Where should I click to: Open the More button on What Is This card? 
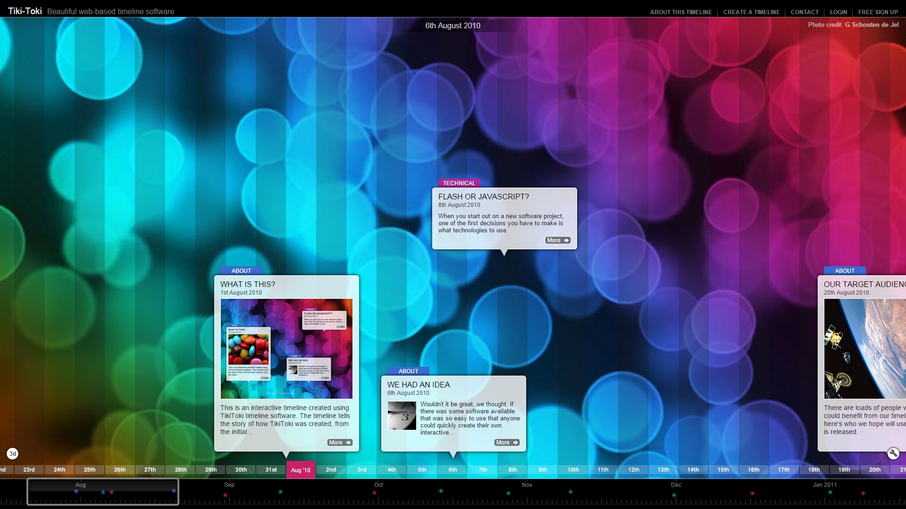(x=340, y=443)
